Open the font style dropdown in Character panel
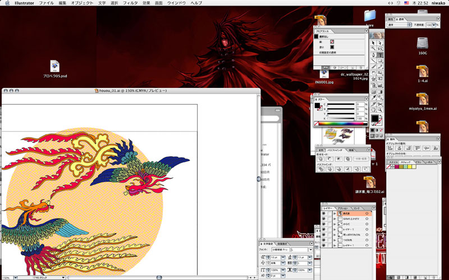The height and width of the screenshot is (280, 449). 310,250
